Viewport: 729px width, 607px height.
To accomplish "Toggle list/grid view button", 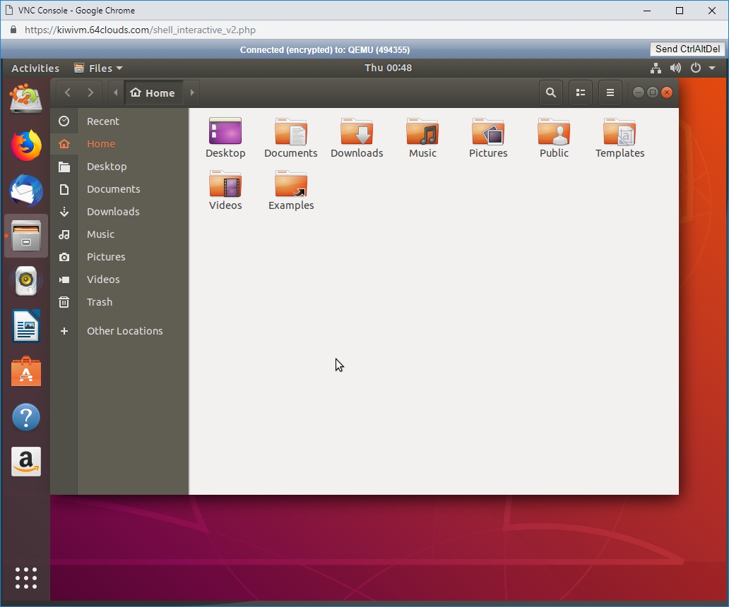I will pos(581,92).
